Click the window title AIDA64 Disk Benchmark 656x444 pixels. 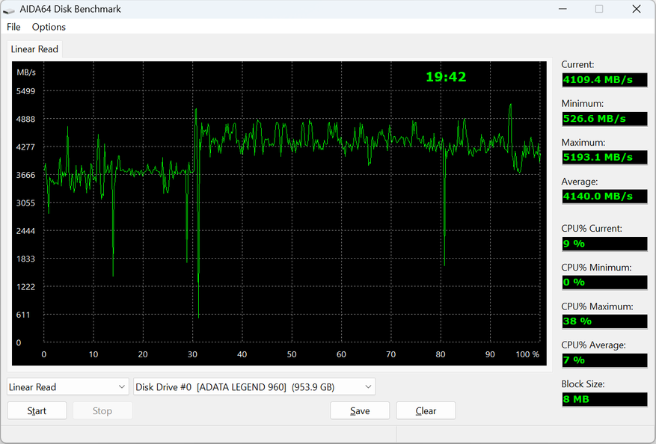point(70,9)
